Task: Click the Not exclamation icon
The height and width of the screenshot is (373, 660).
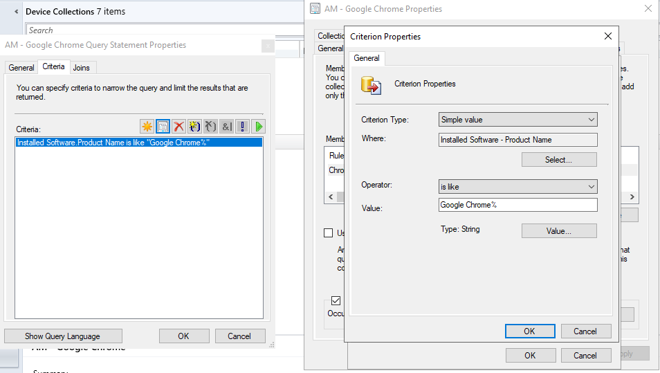Action: coord(242,127)
